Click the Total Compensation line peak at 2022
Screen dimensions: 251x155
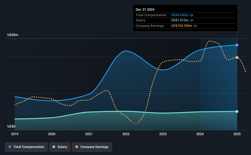coord(126,51)
